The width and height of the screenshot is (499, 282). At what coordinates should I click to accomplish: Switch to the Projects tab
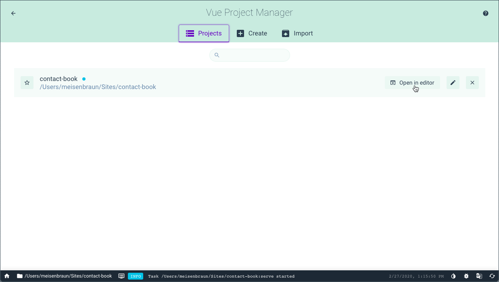204,33
